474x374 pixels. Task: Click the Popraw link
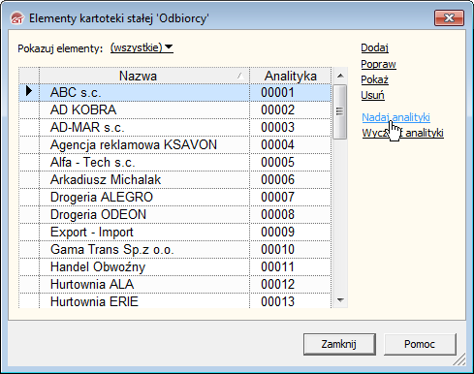click(x=378, y=64)
